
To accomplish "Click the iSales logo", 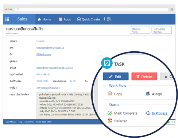I will 22,19.
